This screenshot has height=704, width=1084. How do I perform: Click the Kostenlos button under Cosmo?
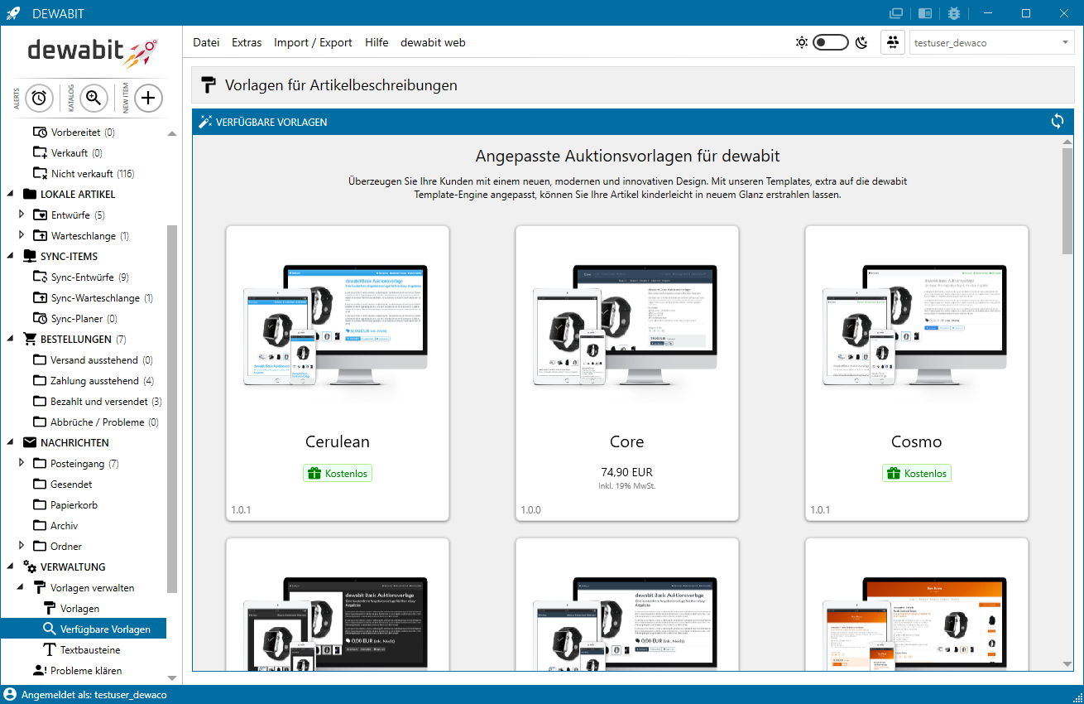916,473
